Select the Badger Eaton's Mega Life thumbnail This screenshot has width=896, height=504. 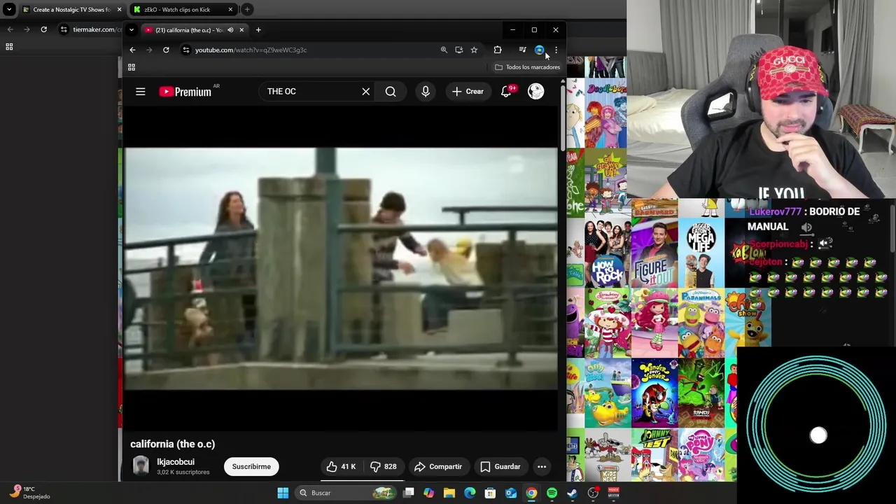[701, 254]
